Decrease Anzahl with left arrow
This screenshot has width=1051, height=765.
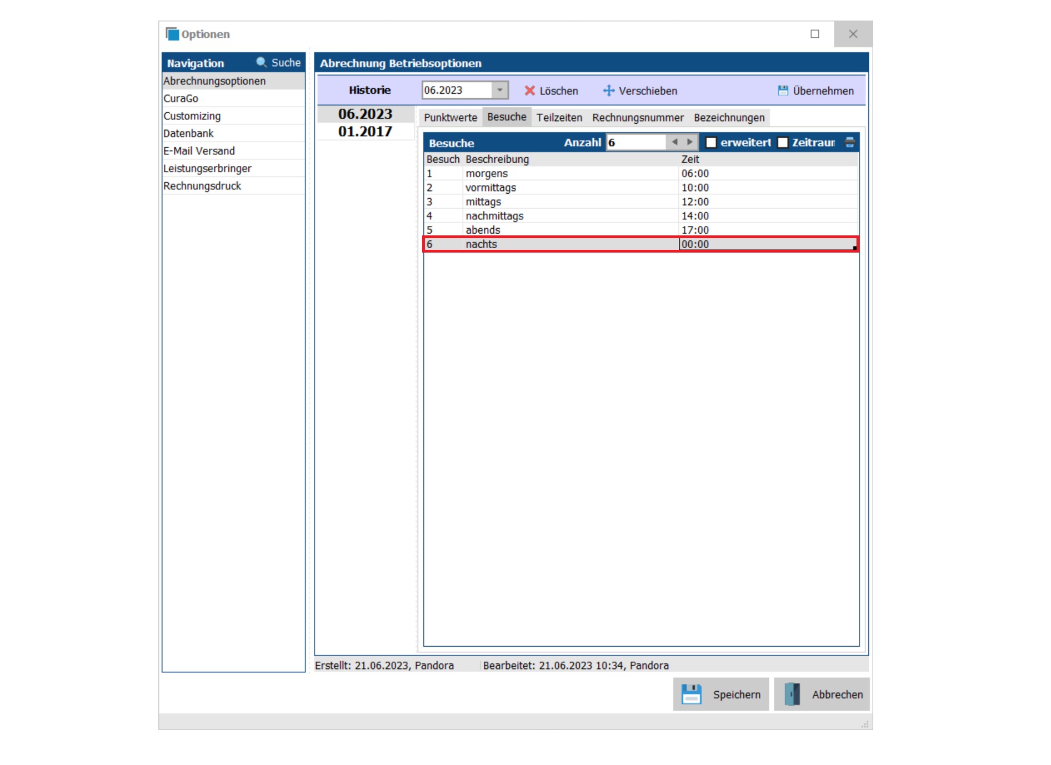pos(674,142)
